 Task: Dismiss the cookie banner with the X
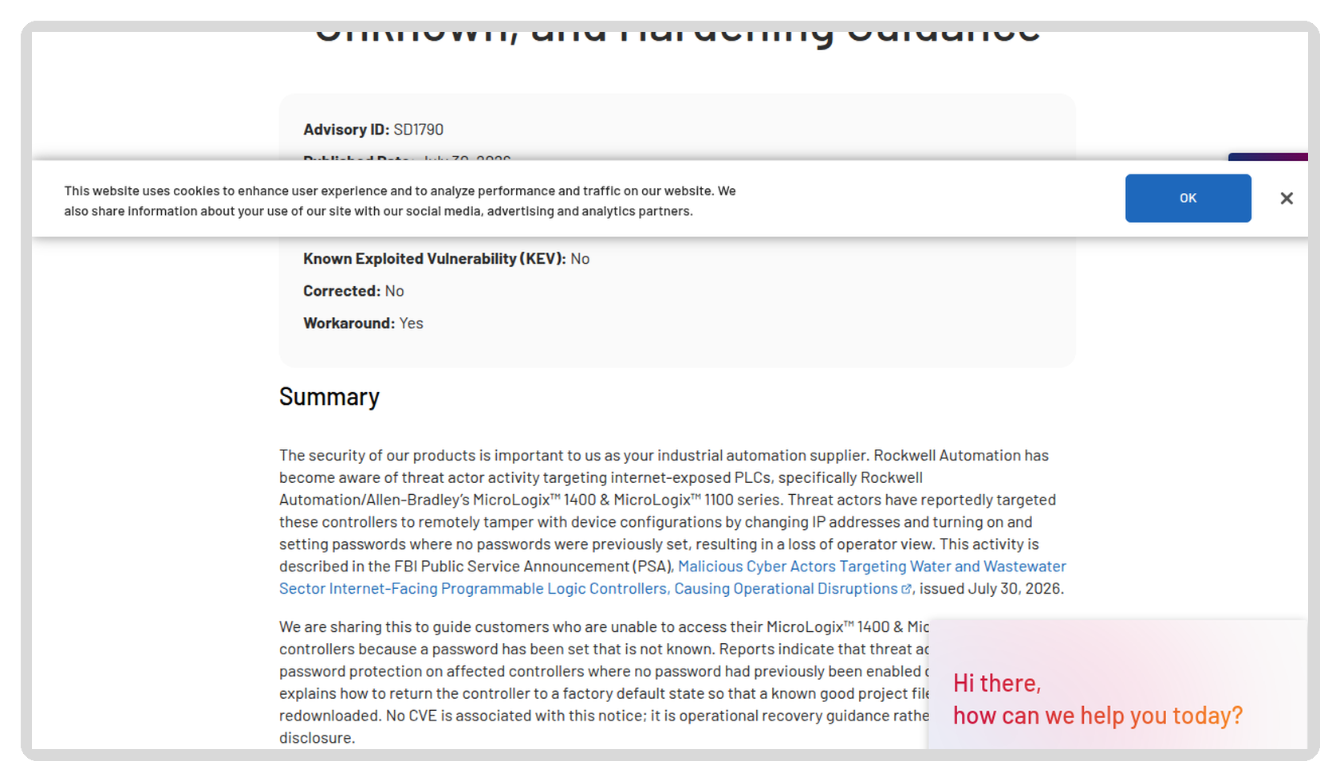click(1287, 198)
